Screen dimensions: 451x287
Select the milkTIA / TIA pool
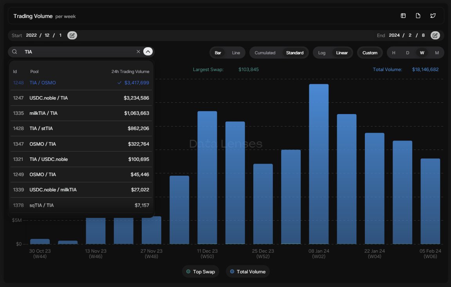(x=81, y=113)
